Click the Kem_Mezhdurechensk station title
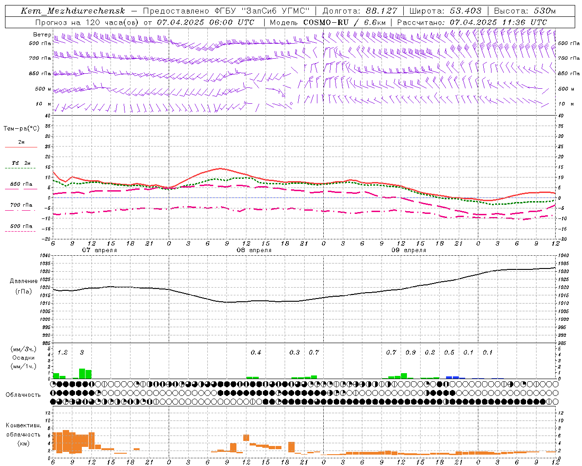 point(73,11)
